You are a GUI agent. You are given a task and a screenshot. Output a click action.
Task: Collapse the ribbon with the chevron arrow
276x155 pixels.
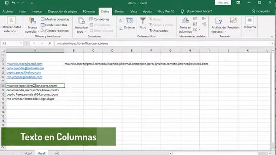pyautogui.click(x=272, y=37)
